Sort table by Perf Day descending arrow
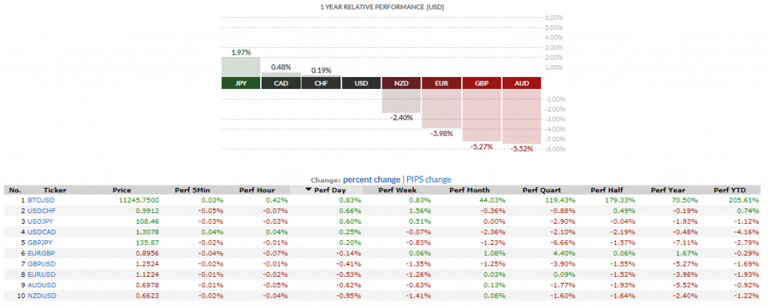768x306 pixels. (308, 190)
